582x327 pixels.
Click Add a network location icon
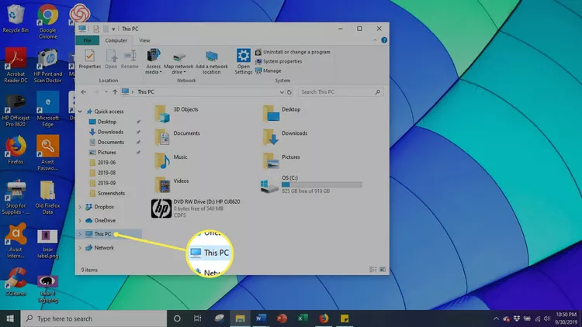point(212,60)
